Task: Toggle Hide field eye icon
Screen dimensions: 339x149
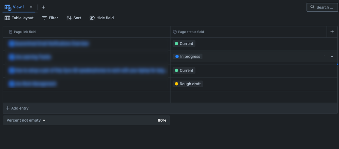Action: point(92,18)
